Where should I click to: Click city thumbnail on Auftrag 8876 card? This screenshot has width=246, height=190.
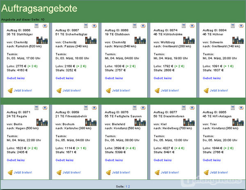coord(140,122)
